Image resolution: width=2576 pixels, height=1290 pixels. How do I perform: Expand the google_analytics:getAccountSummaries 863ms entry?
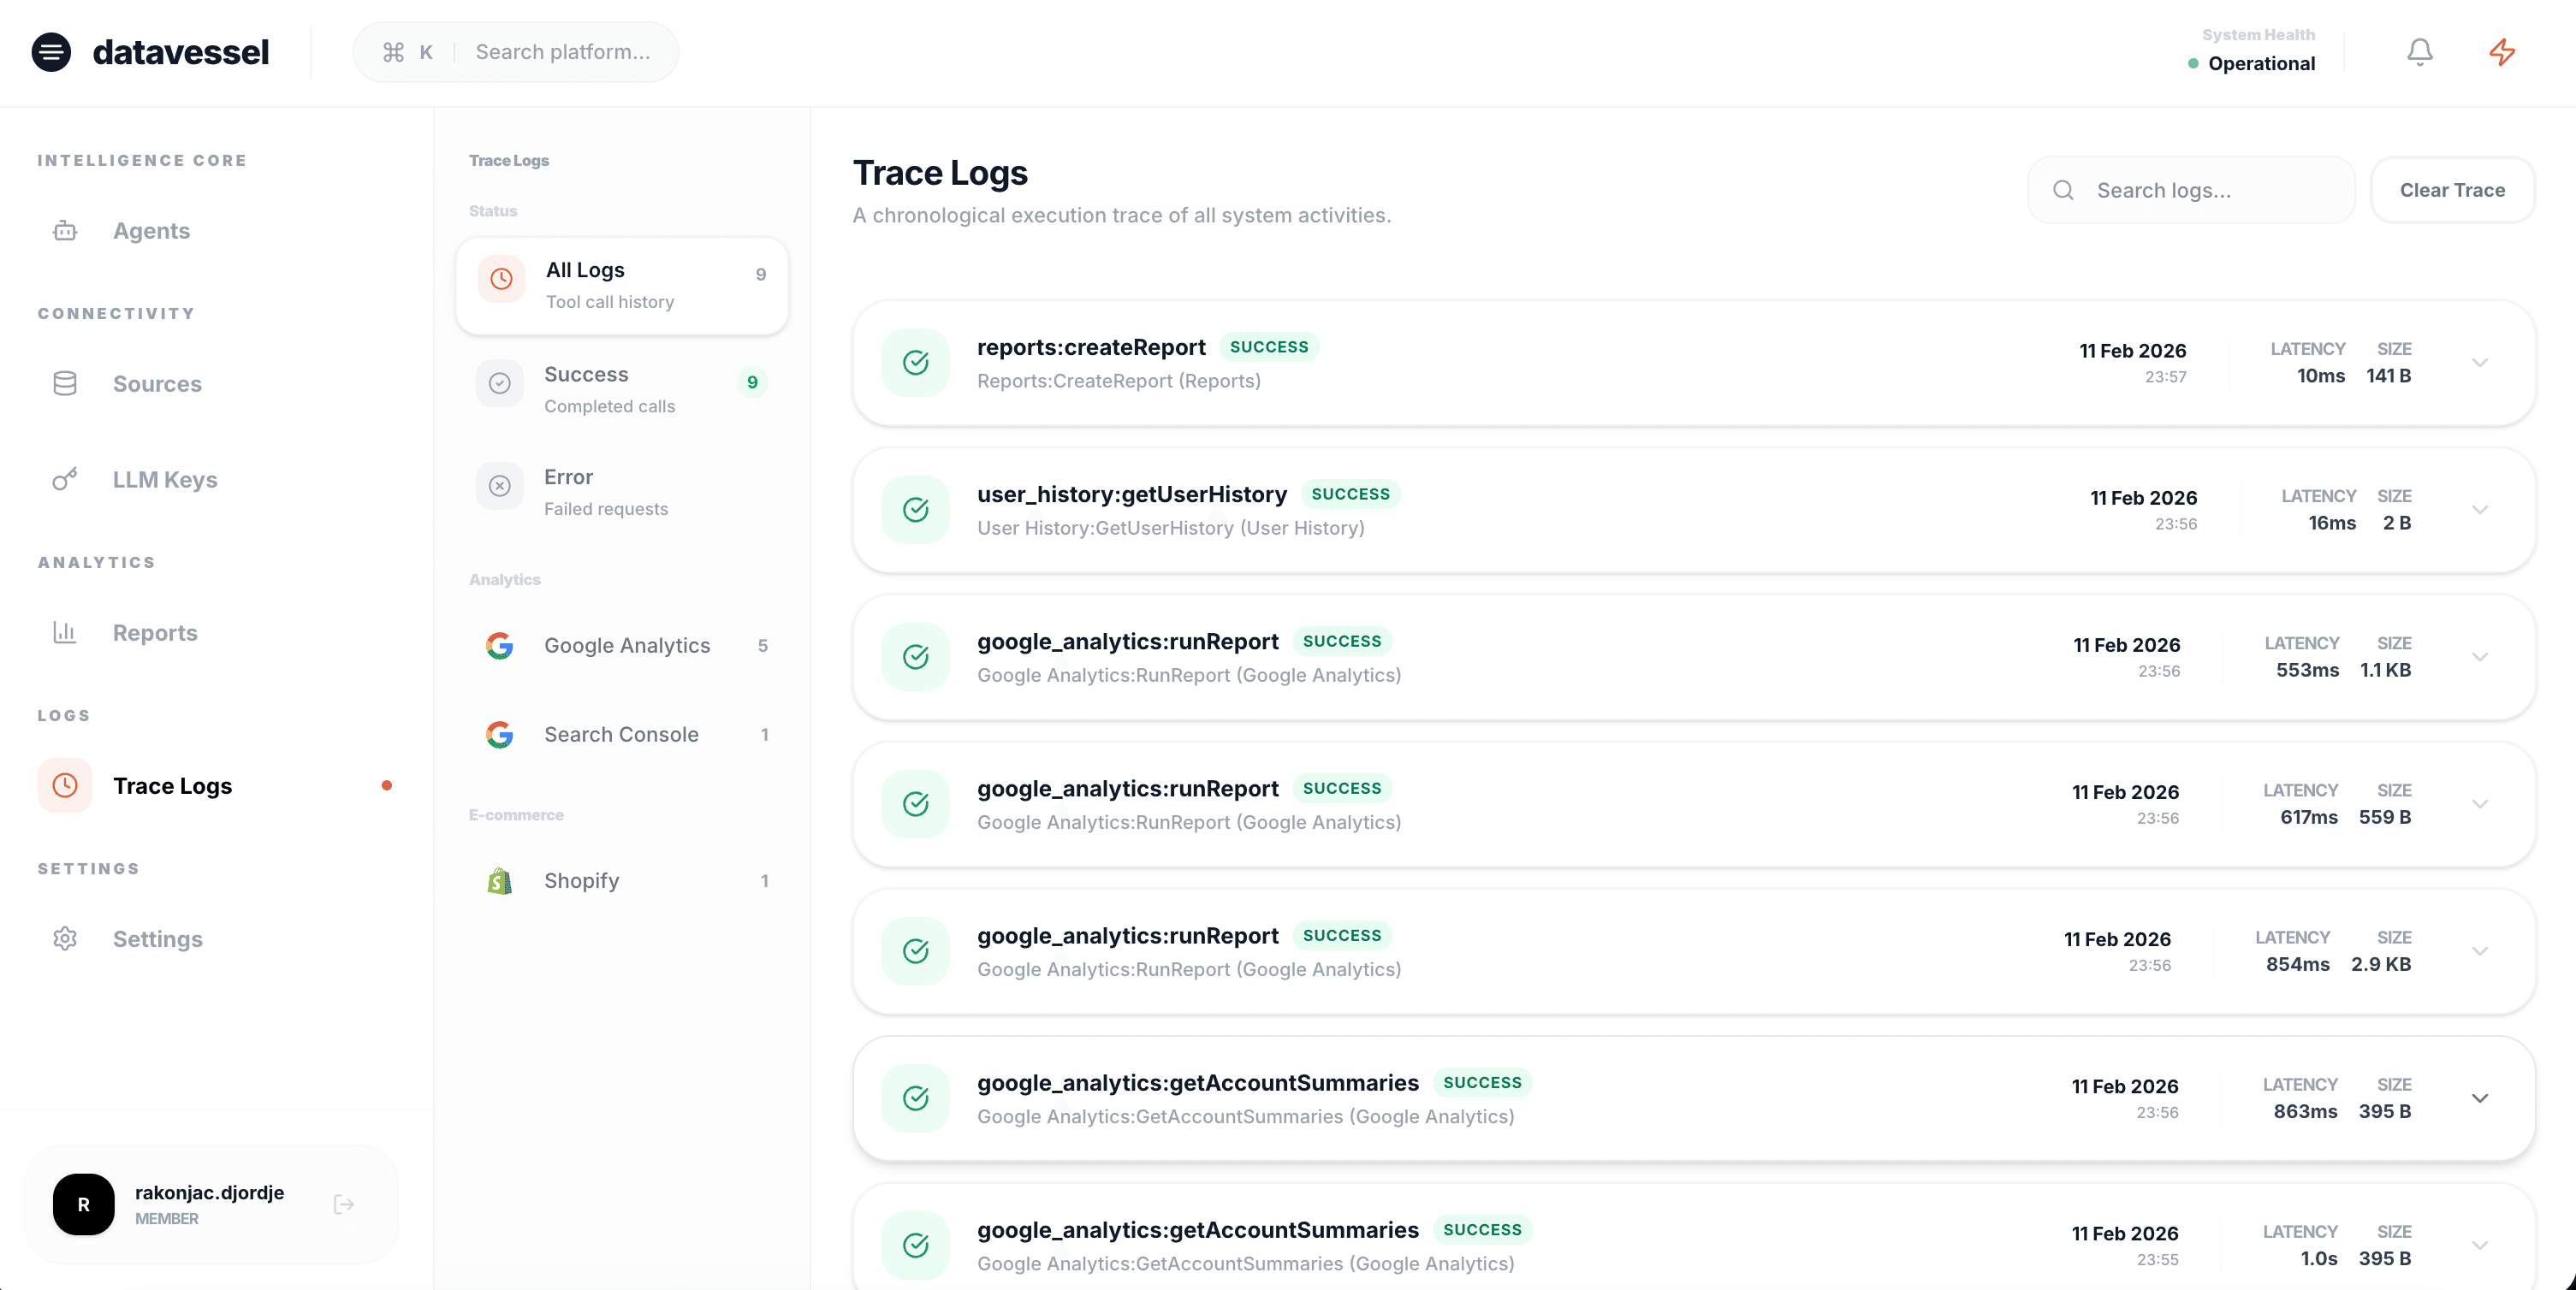pyautogui.click(x=2481, y=1098)
